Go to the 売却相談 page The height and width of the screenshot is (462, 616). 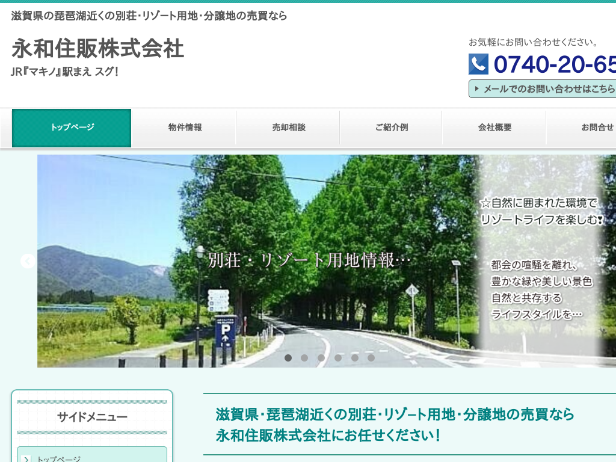click(288, 128)
